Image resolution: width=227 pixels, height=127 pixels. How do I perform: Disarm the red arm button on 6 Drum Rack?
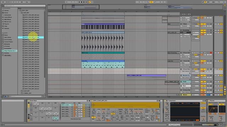tap(211, 53)
